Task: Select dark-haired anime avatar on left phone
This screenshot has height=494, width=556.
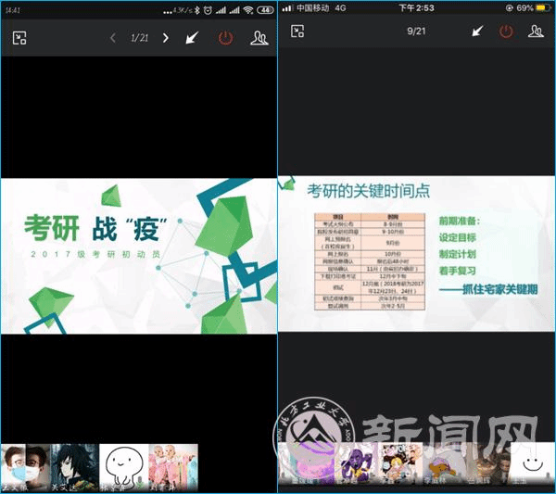Action: pos(73,467)
